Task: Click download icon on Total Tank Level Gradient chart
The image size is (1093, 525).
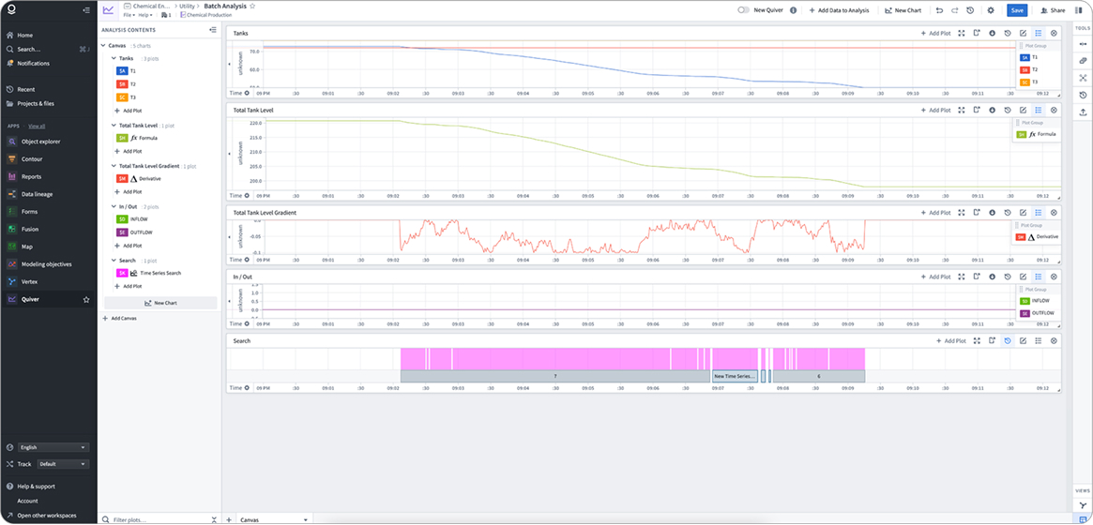Action: 992,213
